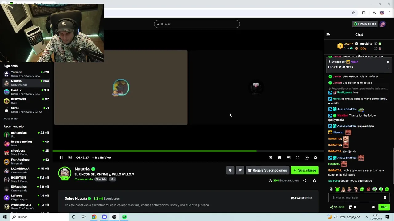The width and height of the screenshot is (394, 221).
Task: Open Chrome from the taskbar
Action: pyautogui.click(x=94, y=217)
